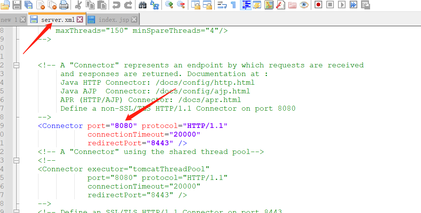Screen dimensions: 421x213
Task: Play back the recorded macro
Action: coord(341,5)
